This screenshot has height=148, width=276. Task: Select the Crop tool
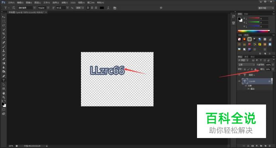(4, 34)
